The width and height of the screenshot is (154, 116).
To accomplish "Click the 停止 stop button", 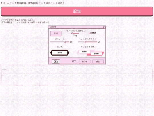I will tap(98, 62).
